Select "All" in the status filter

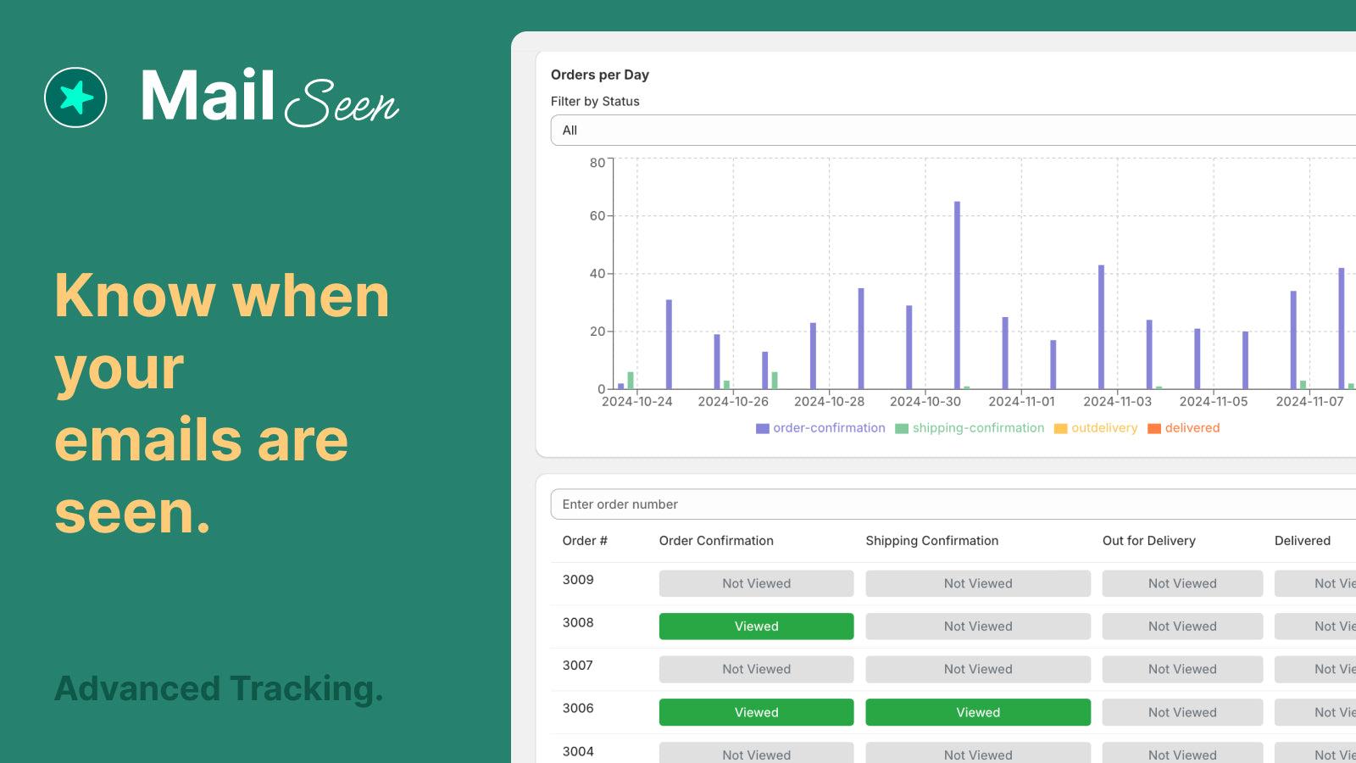[570, 131]
